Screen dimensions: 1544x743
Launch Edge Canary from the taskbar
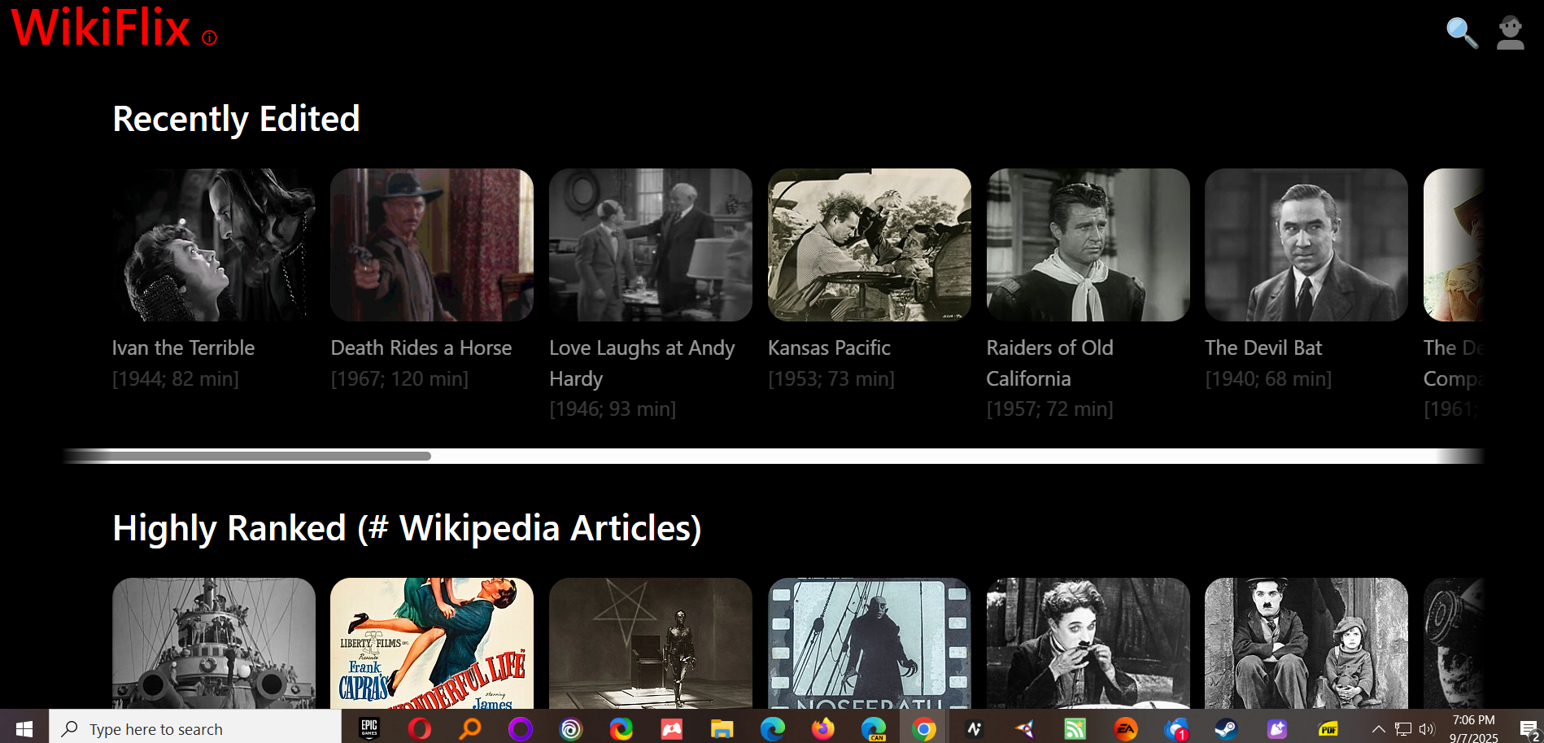874,728
